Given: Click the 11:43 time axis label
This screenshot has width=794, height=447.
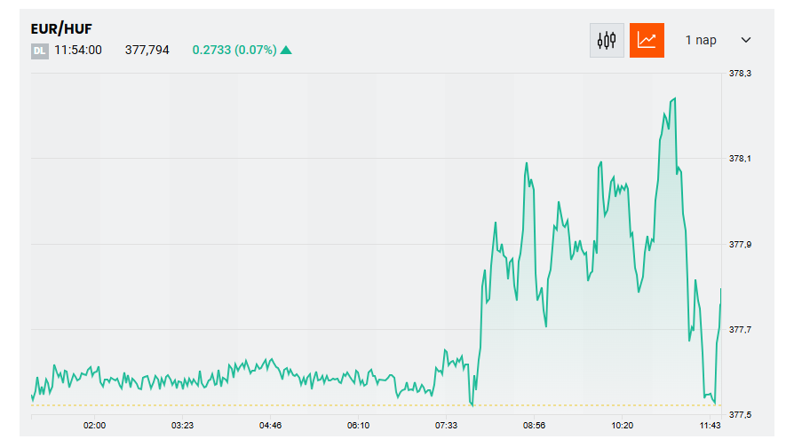Looking at the screenshot, I should click(x=710, y=426).
